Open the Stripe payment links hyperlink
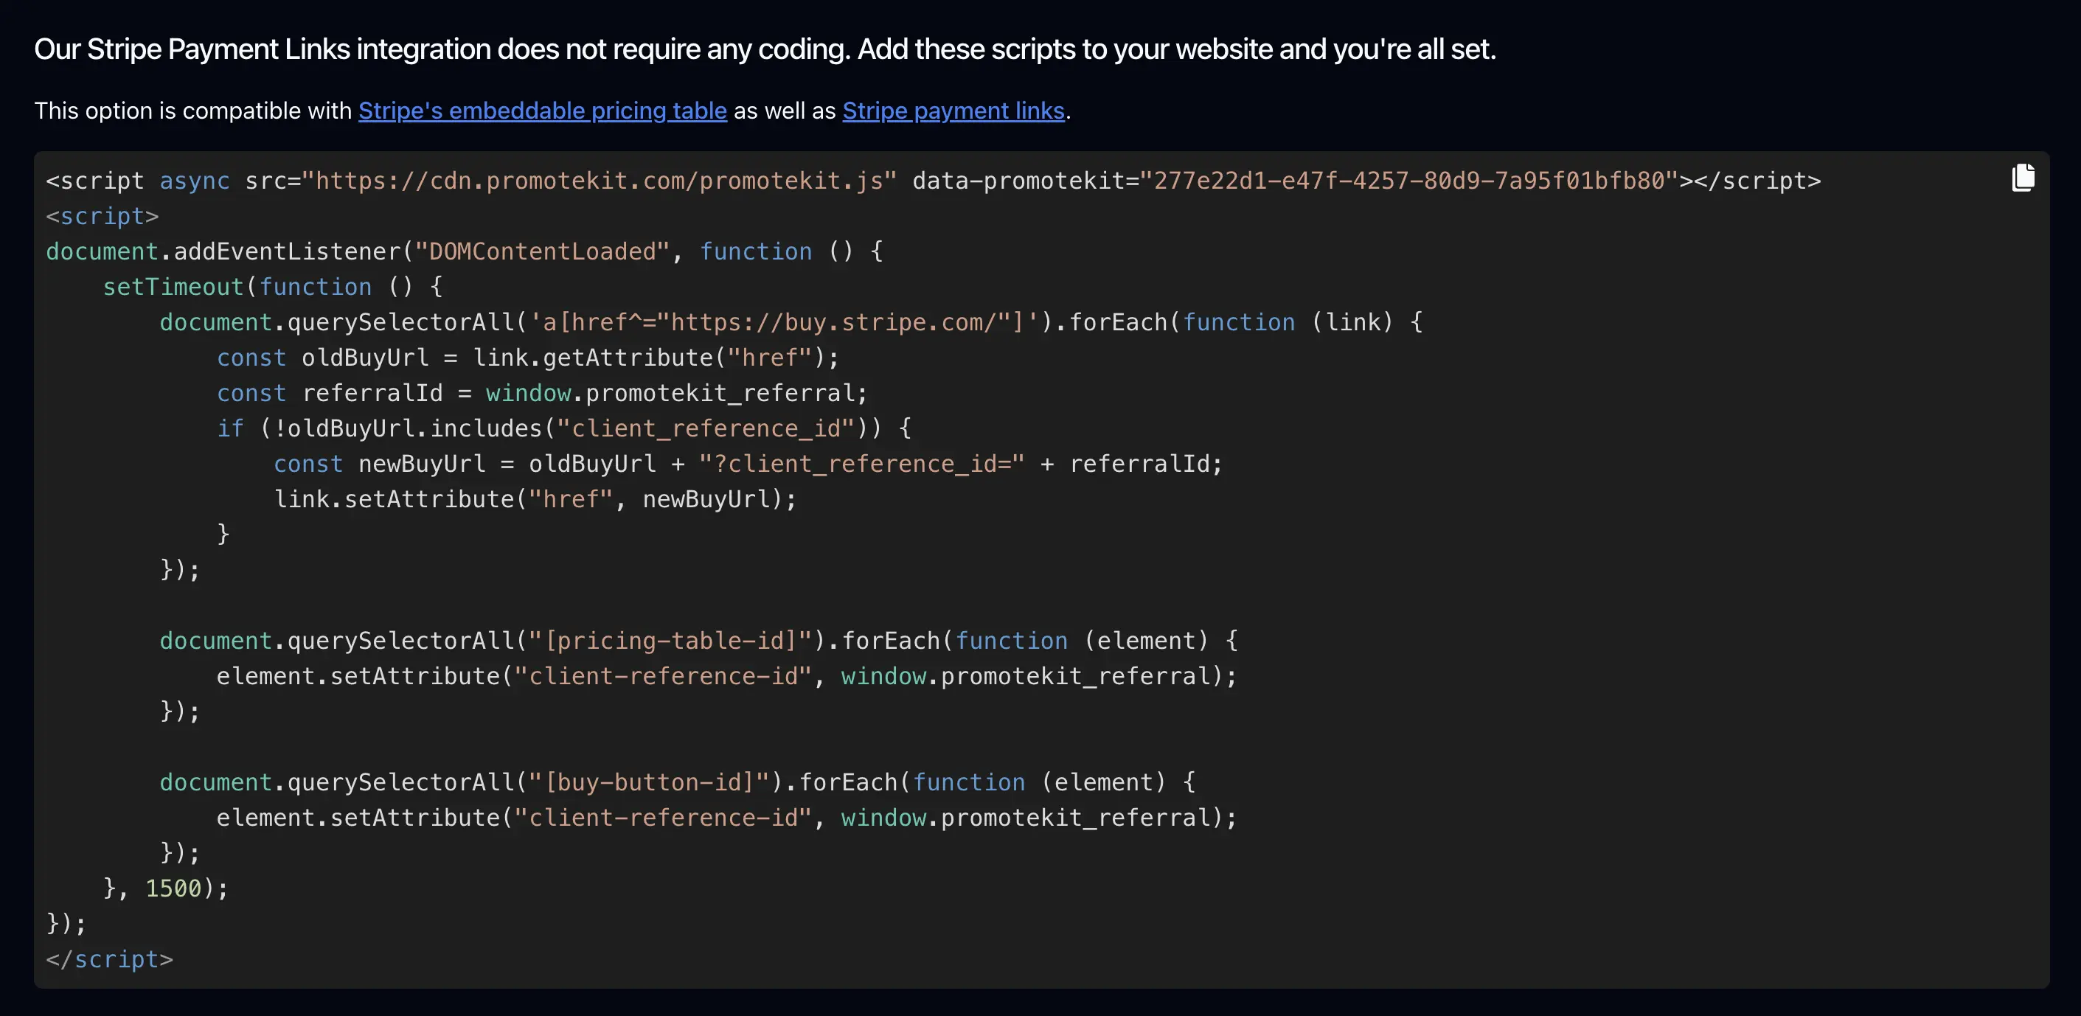This screenshot has width=2081, height=1016. point(953,111)
